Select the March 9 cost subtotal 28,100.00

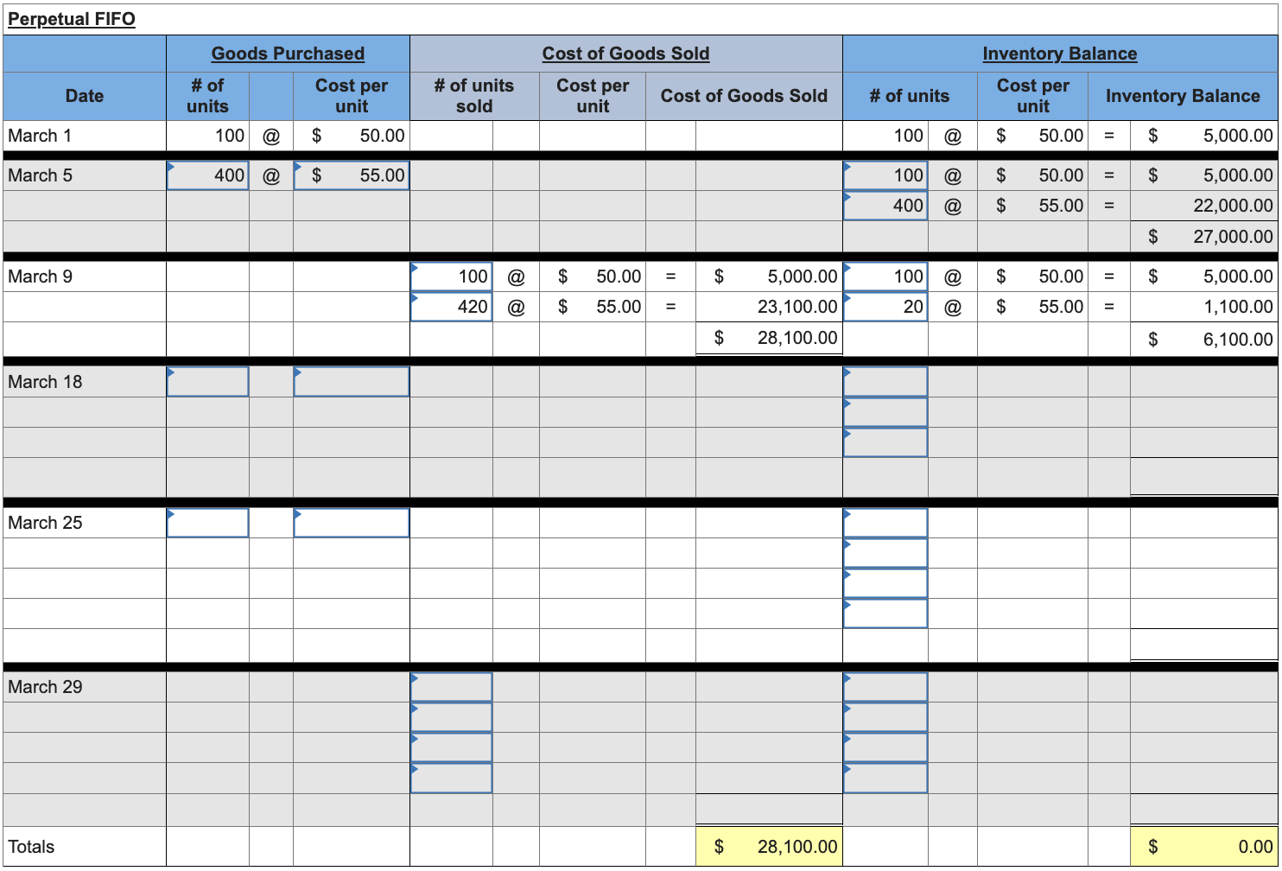point(769,338)
